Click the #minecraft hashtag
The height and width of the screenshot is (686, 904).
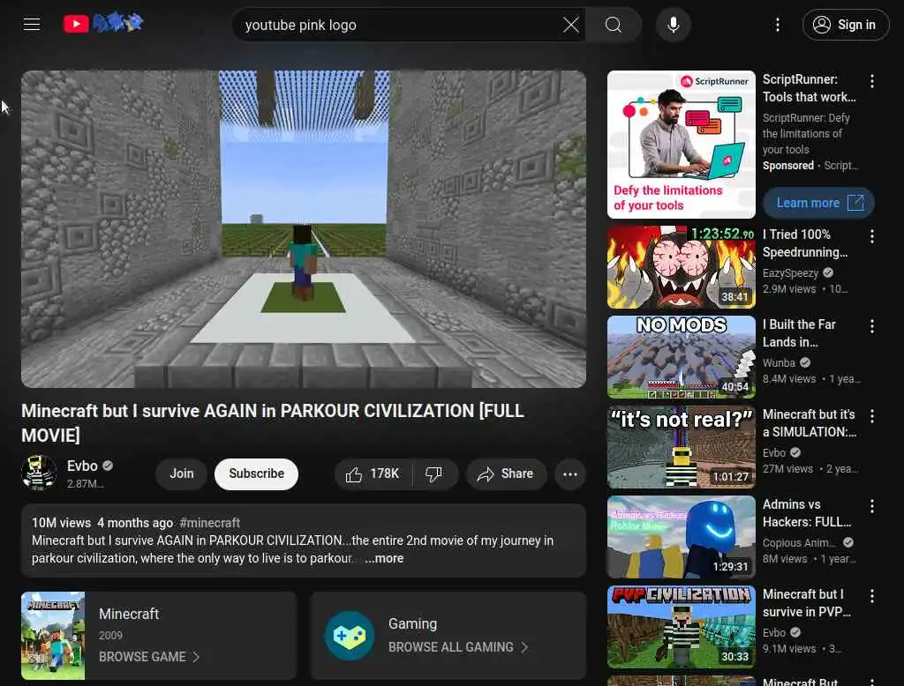tap(210, 522)
